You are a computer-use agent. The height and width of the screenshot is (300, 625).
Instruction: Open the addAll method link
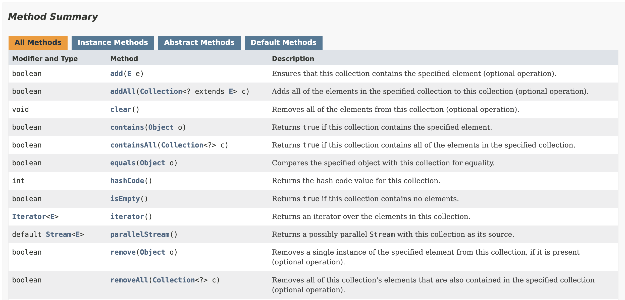click(123, 92)
